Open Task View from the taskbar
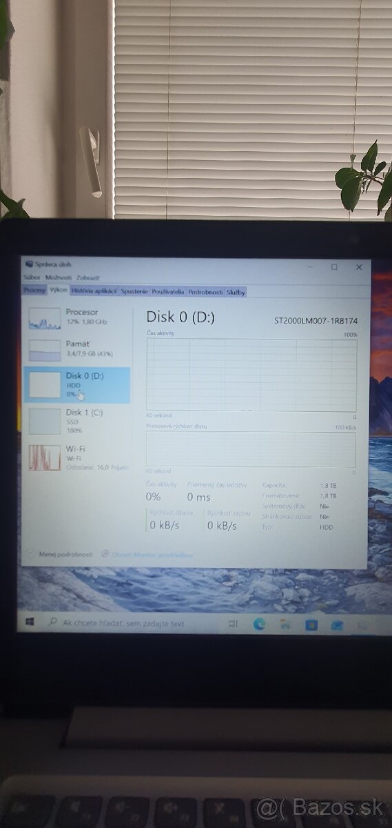The width and height of the screenshot is (392, 828). point(234,624)
